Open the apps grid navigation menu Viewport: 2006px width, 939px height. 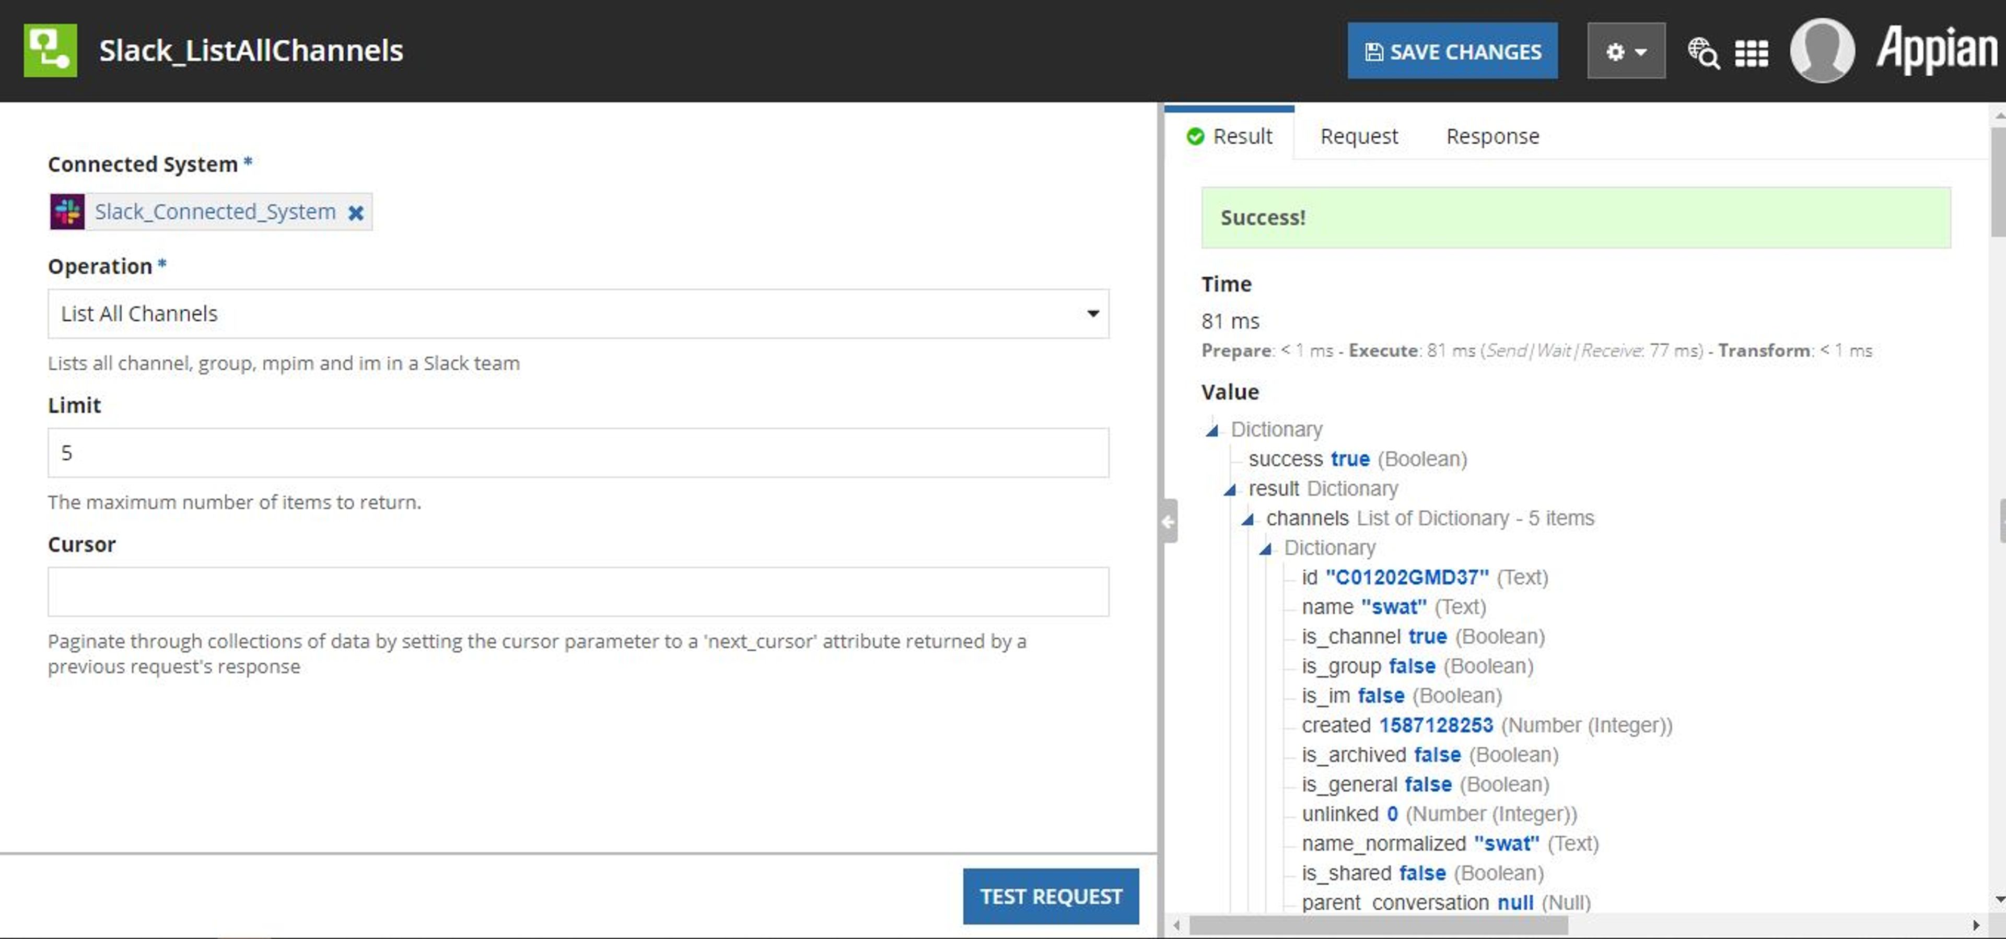coord(1752,53)
